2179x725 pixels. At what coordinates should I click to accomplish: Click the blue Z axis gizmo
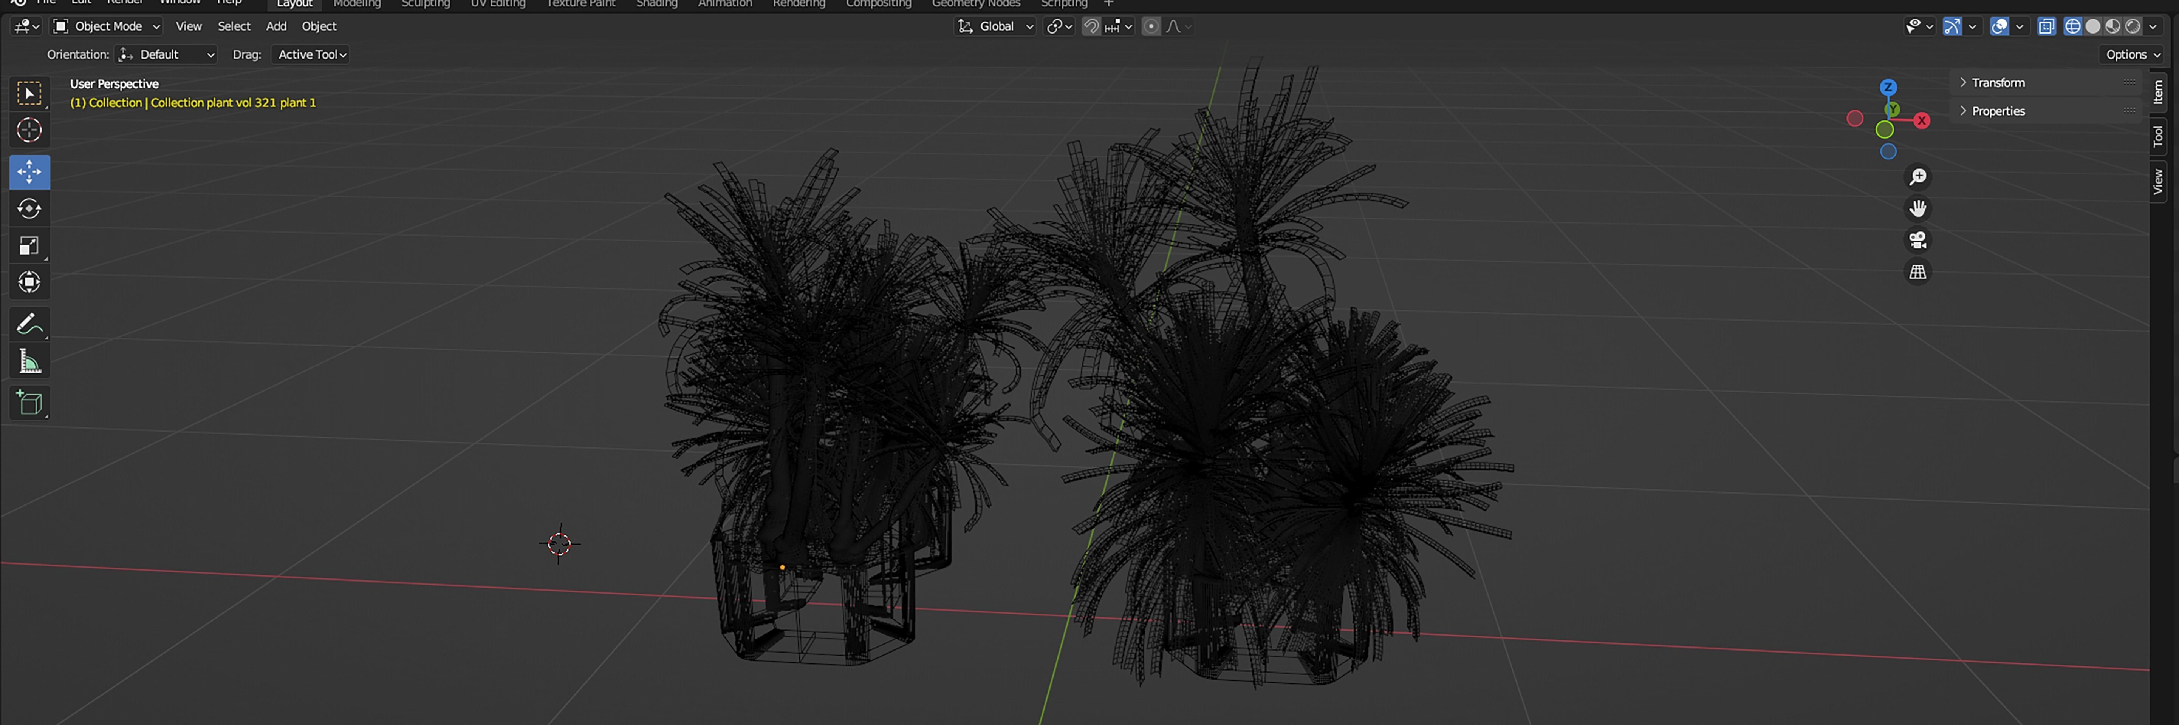pos(1888,87)
